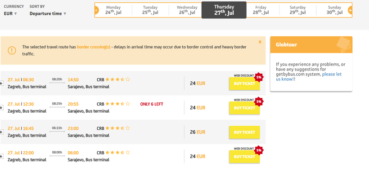Switch to Sunday 30th Jul
Screen dimensions: 369x176
(x=334, y=10)
